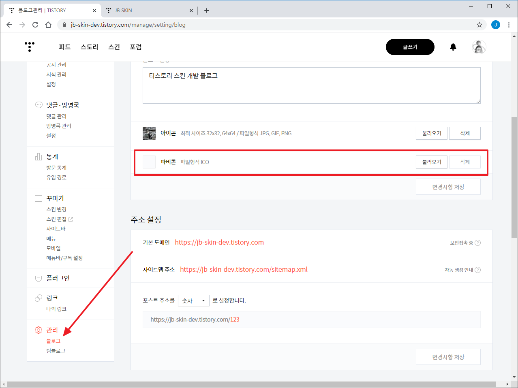Open 나의 링크
The height and width of the screenshot is (388, 518).
click(56, 309)
